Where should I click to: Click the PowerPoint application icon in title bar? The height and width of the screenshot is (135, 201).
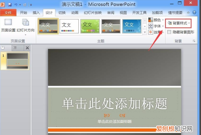click(2, 5)
